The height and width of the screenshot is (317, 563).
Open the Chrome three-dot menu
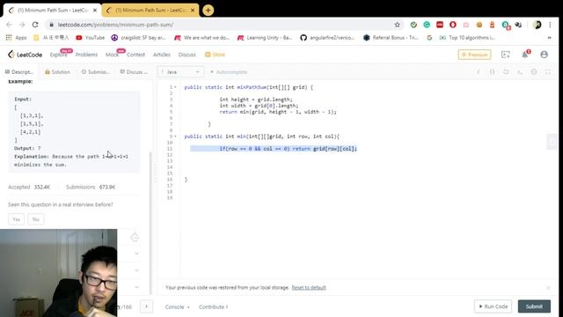550,25
